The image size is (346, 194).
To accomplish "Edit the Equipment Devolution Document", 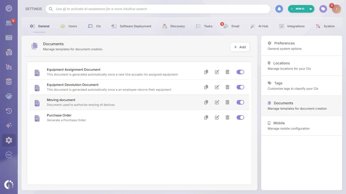I will point(217,87).
